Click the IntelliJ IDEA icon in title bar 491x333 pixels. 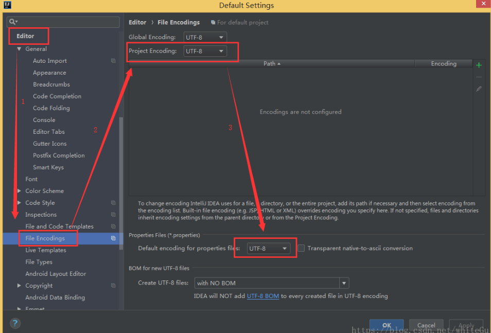point(8,5)
